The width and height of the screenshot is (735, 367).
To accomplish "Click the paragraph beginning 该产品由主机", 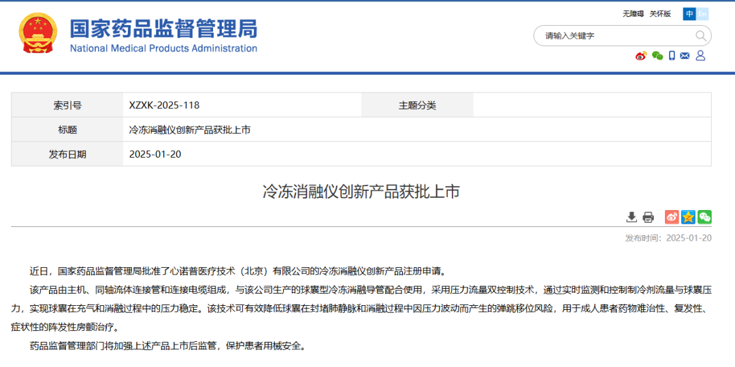I will 361,308.
